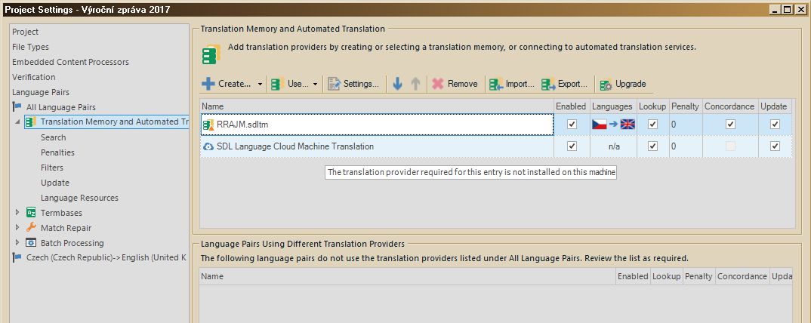Expand the Batch Processing tree node
Viewport: 811px width, 323px height.
17,243
